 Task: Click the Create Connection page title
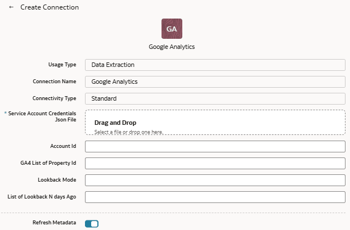[x=50, y=7]
